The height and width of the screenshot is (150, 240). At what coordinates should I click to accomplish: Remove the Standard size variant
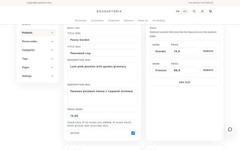point(208,51)
